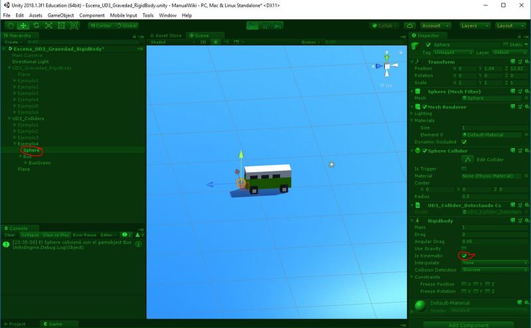Open the Window menu
The image size is (531, 328).
(168, 15)
